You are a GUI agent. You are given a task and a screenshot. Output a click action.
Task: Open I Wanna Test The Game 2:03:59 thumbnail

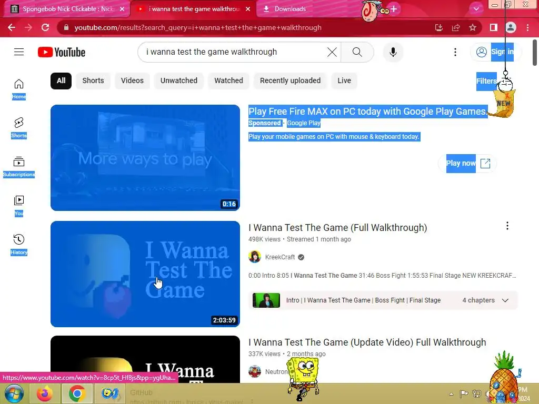pos(145,274)
